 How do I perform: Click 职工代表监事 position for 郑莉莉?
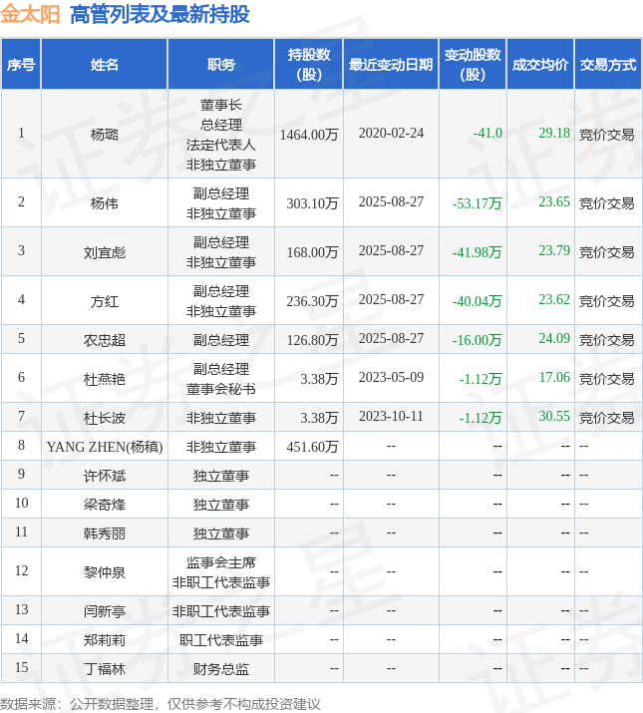pos(221,640)
